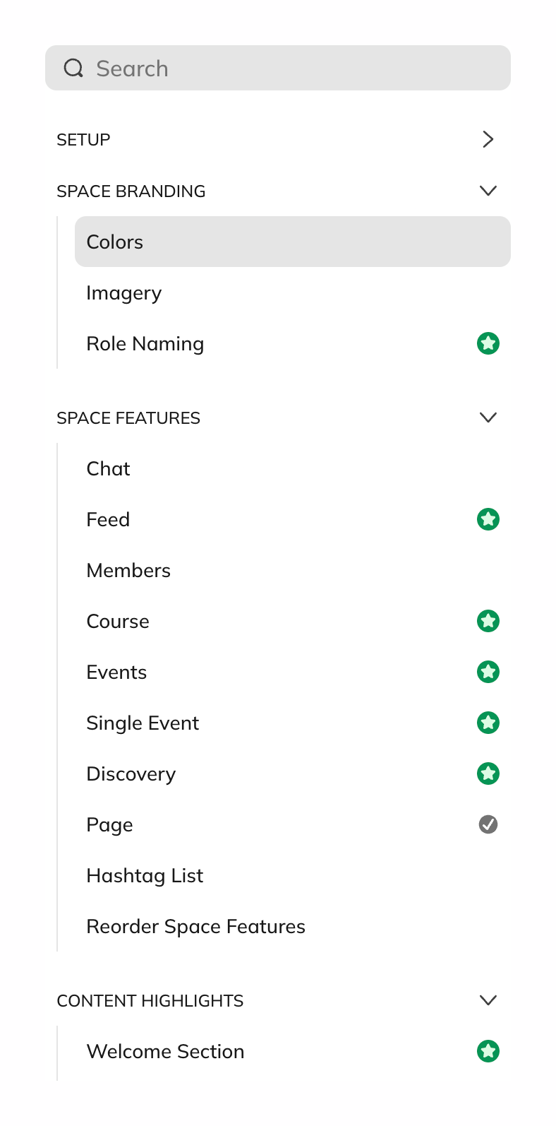Select the Colors menu item
Screen dimensions: 556x1126
click(114, 242)
